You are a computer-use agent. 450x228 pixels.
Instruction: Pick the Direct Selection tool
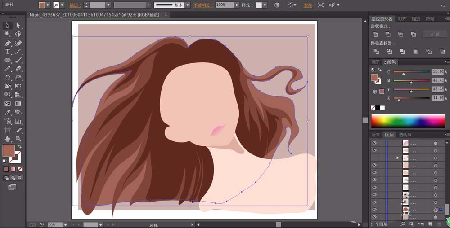coord(18,26)
